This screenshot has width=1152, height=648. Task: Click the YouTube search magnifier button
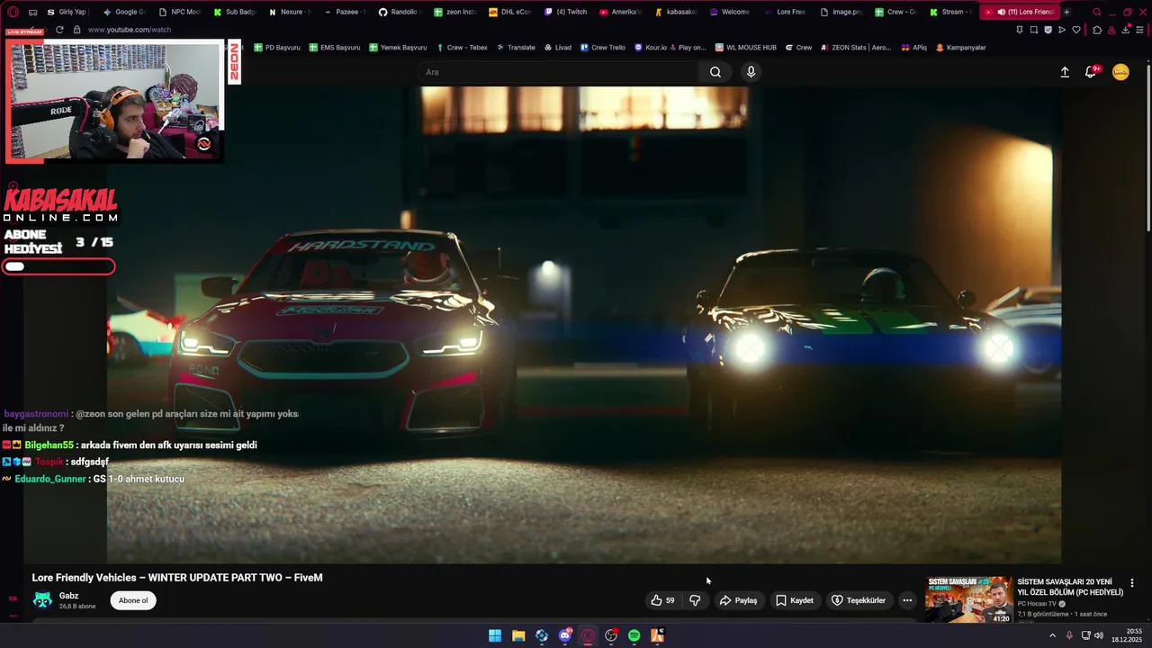(x=715, y=72)
